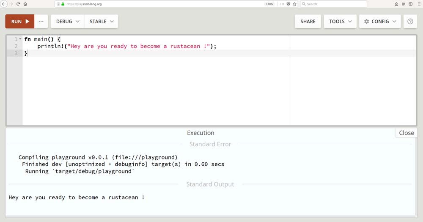
Task: Reset the 170% zoom level indicator
Action: click(x=269, y=4)
